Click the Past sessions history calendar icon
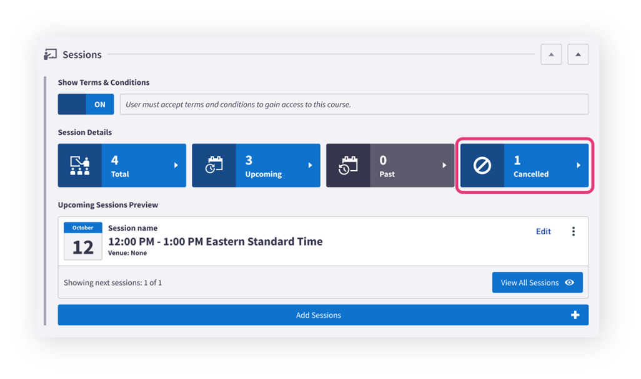 click(x=348, y=165)
